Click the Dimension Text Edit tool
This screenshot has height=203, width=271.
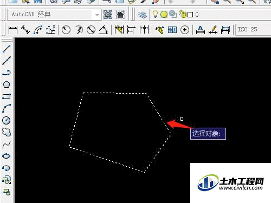point(213,30)
